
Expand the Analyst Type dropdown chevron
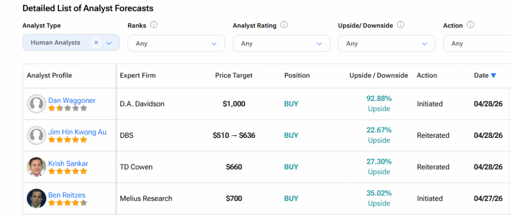[109, 43]
